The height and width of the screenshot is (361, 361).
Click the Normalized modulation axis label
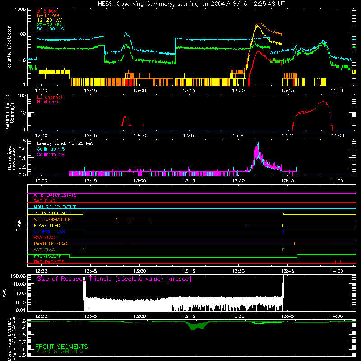tap(11, 157)
